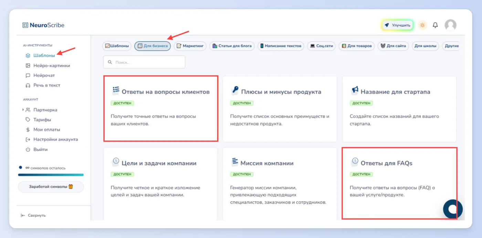
Task: Click the megaphone icon on Название для стартапа
Action: point(355,90)
